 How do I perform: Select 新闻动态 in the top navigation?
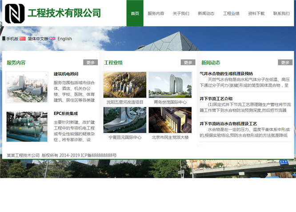point(206,13)
